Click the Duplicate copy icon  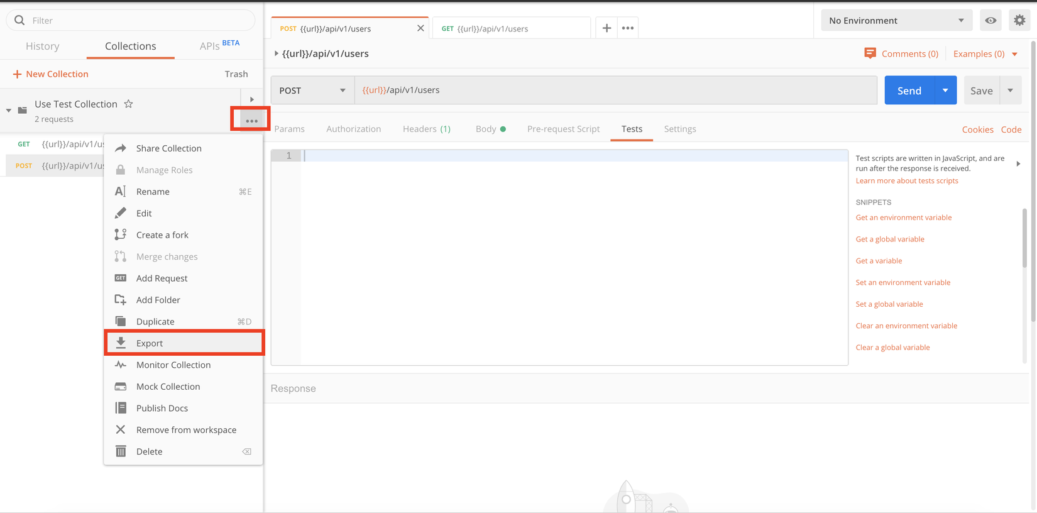point(121,321)
